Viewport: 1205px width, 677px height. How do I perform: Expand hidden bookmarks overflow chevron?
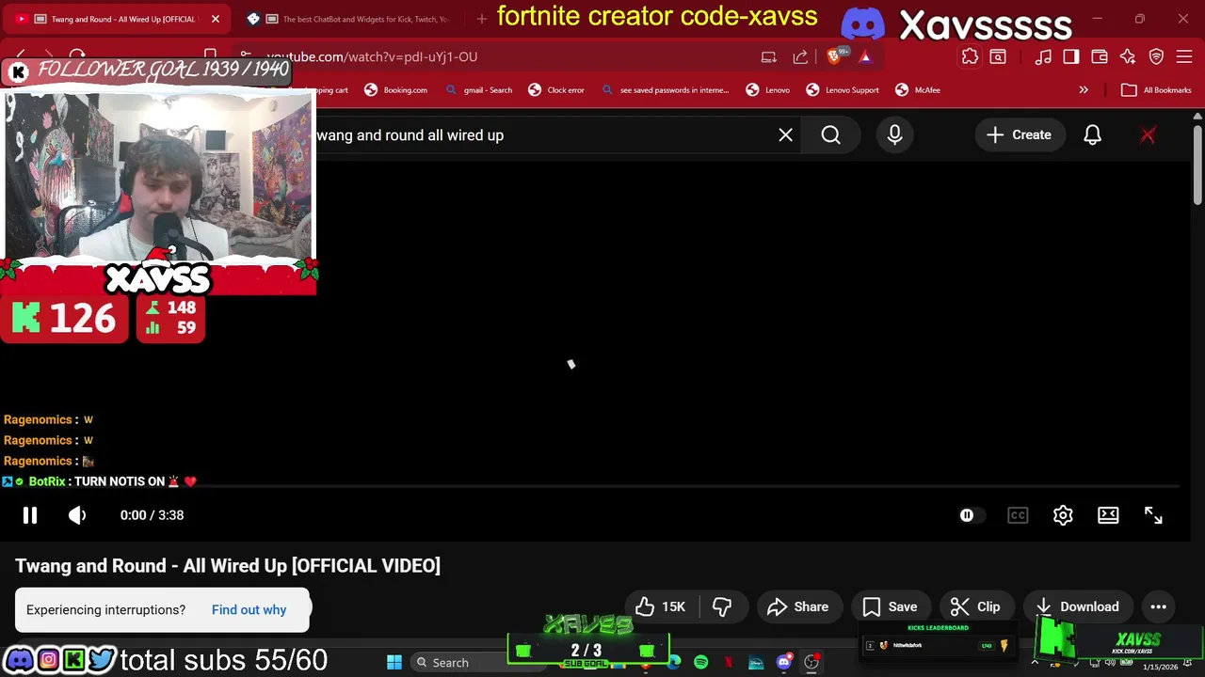pos(1084,90)
